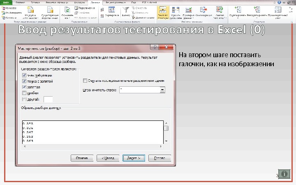Image resolution: width=296 pixels, height=185 pixels.
Task: Enable 'другой' delimiter checkbox
Action: tap(24, 99)
